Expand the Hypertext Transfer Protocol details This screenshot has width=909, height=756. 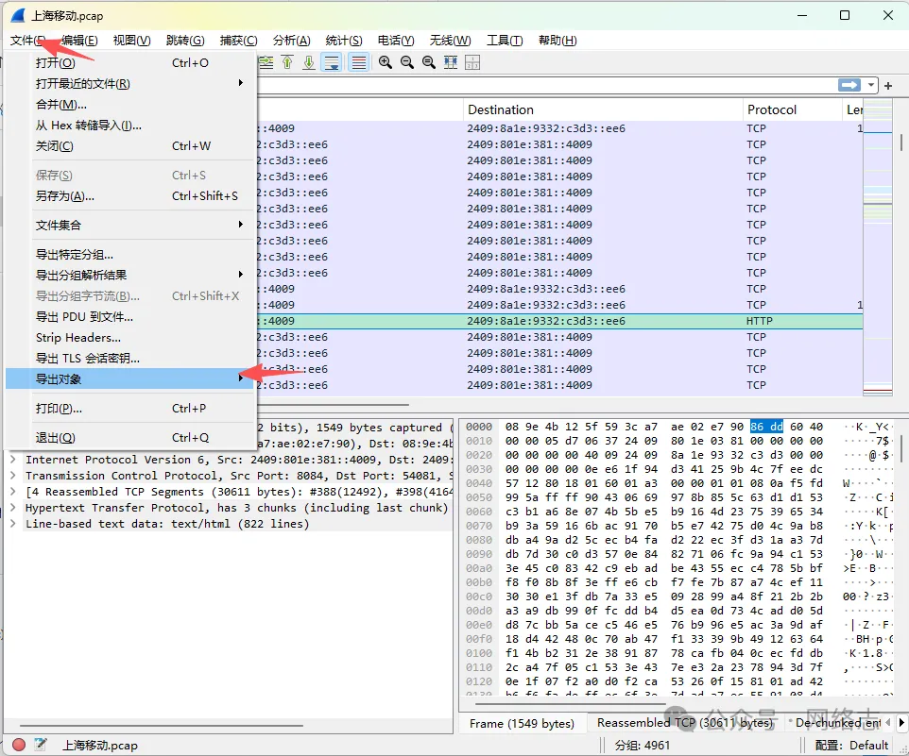(x=13, y=508)
